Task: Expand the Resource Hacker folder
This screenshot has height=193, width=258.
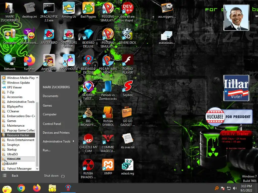Action: coord(18,135)
